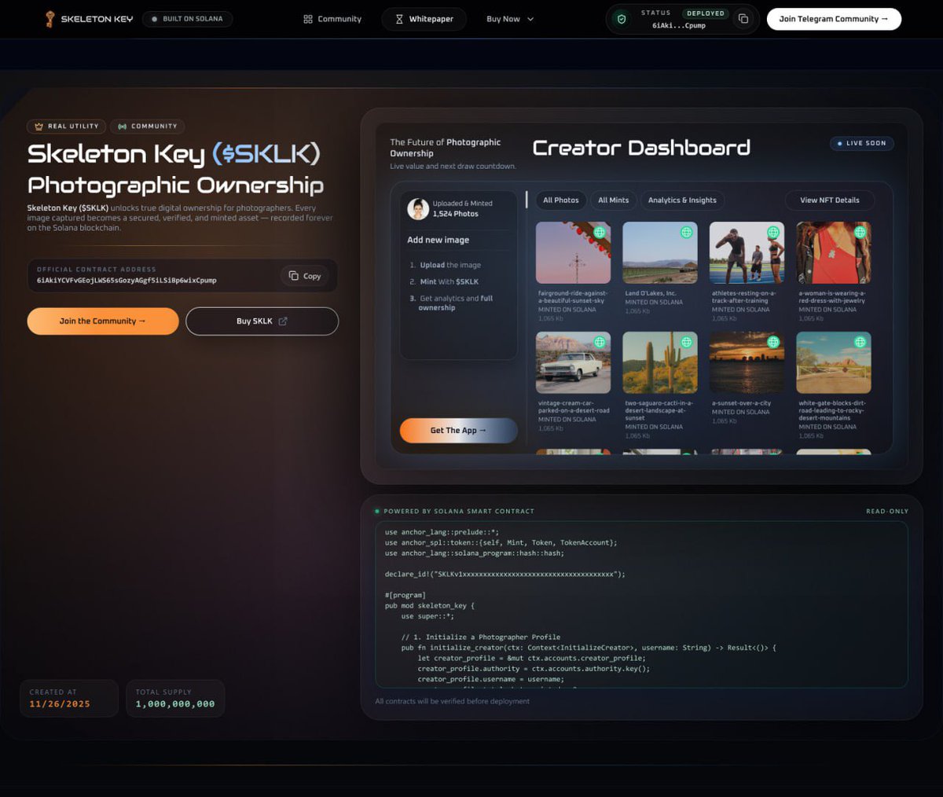
Task: Click the external-link icon on Buy SKLK
Action: point(283,321)
